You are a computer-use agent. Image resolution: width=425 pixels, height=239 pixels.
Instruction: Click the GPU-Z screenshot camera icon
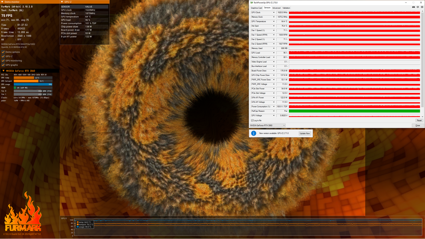[413, 7]
